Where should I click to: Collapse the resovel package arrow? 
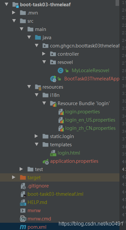[x=44, y=62]
